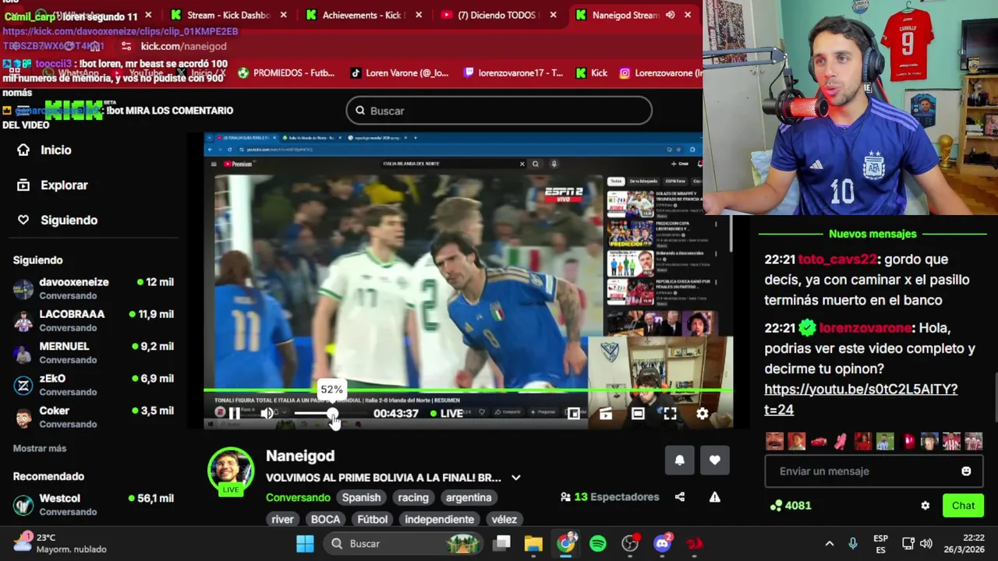Show hidden system tray icons
This screenshot has width=998, height=561.
tap(830, 544)
